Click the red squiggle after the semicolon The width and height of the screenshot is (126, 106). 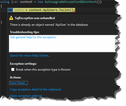[74, 12]
